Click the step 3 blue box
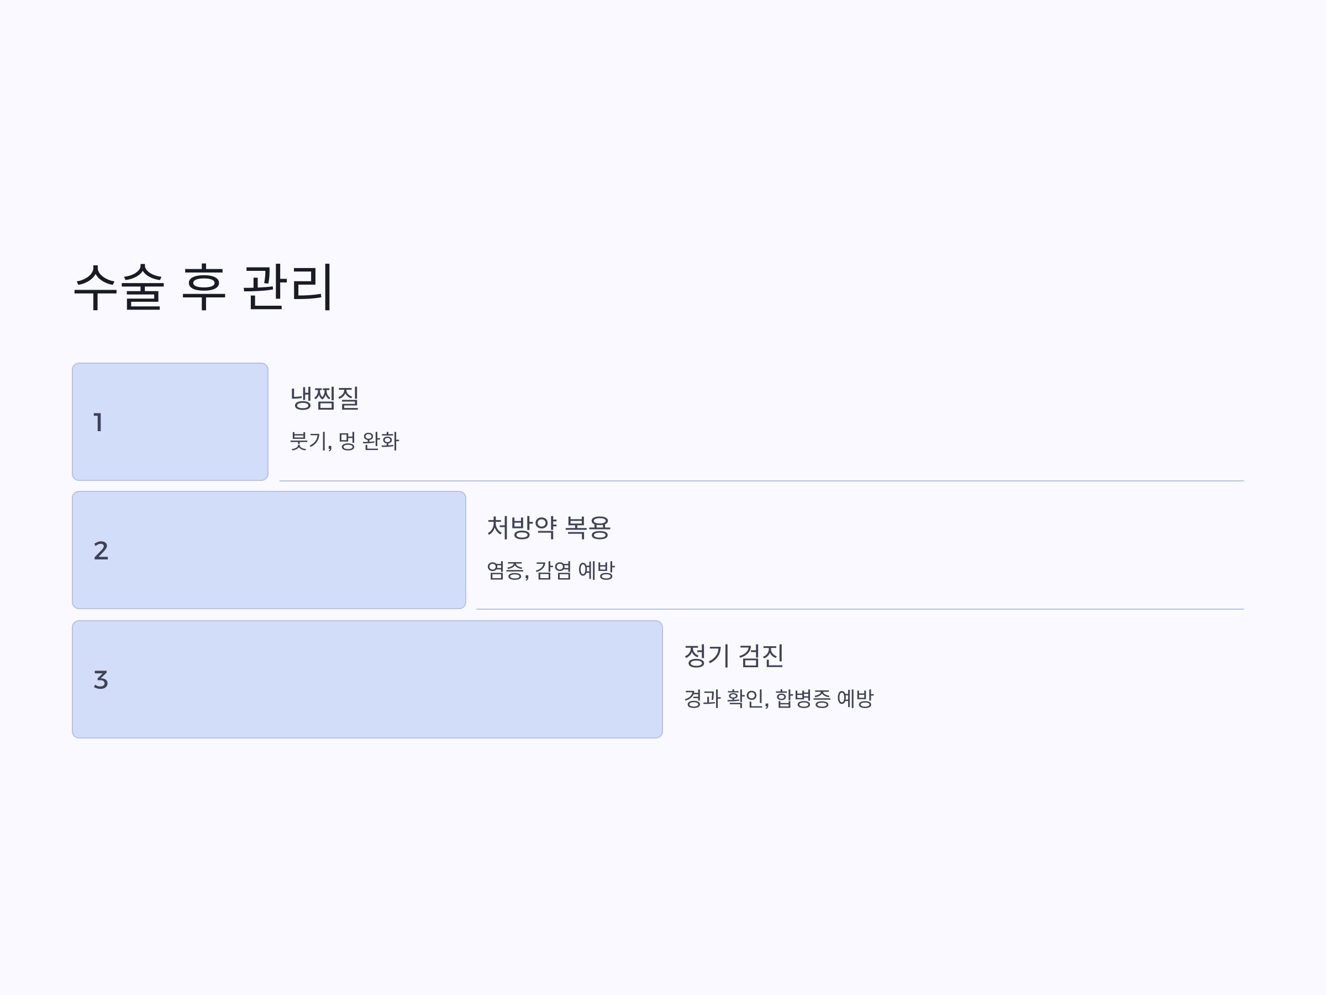Image resolution: width=1326 pixels, height=995 pixels. [x=367, y=679]
